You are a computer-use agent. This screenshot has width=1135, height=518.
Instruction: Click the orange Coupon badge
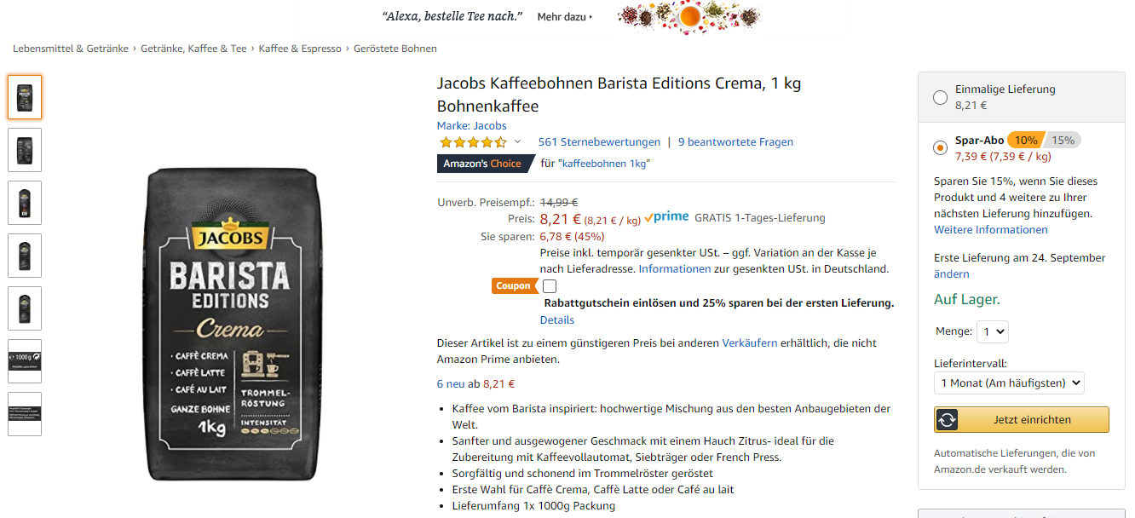514,286
